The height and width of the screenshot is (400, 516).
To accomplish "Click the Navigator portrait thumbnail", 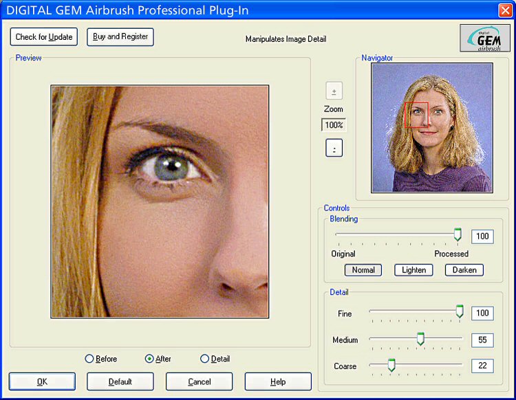I will point(431,128).
